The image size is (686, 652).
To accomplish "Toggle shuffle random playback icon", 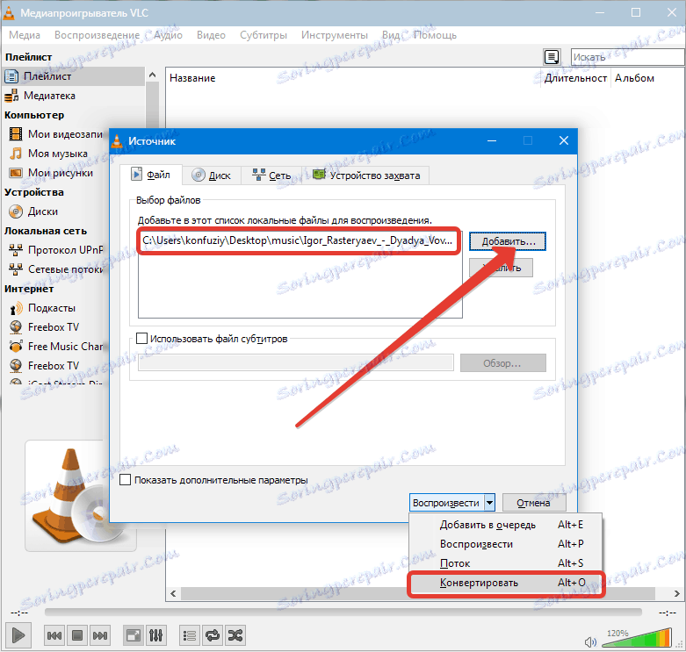I will [235, 635].
